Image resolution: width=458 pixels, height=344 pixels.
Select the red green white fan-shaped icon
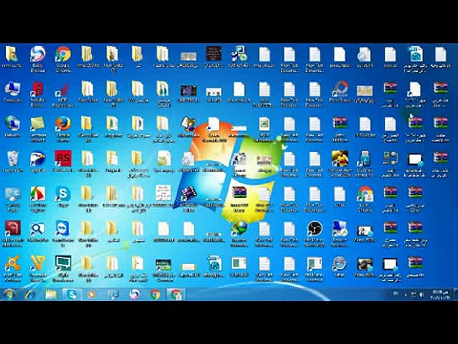point(38,194)
